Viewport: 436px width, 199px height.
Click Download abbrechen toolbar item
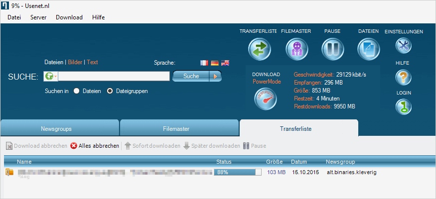click(36, 146)
